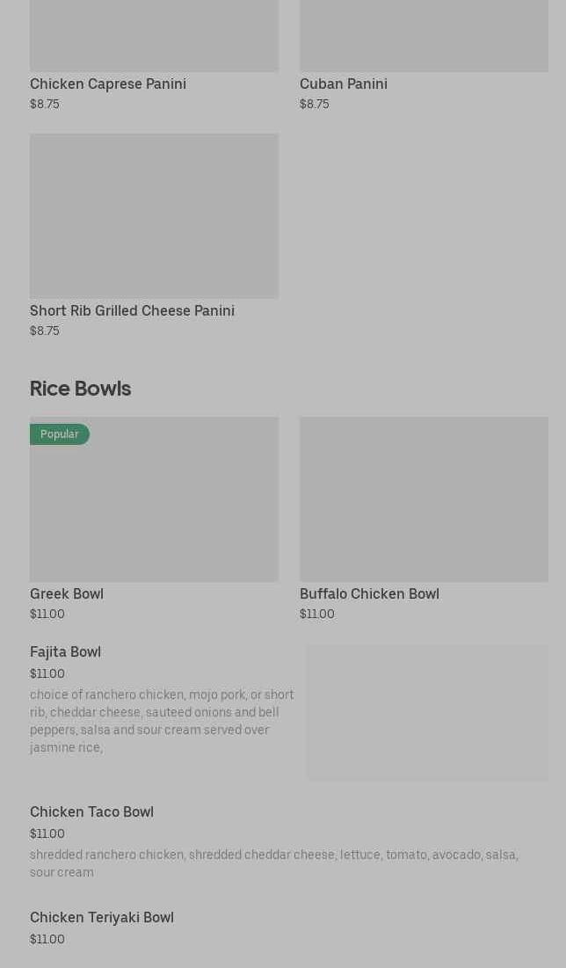Open the Greek Bowl photo
The height and width of the screenshot is (968, 566).
tap(154, 508)
